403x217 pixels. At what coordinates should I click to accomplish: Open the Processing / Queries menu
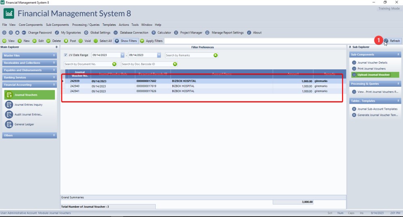[86, 25]
